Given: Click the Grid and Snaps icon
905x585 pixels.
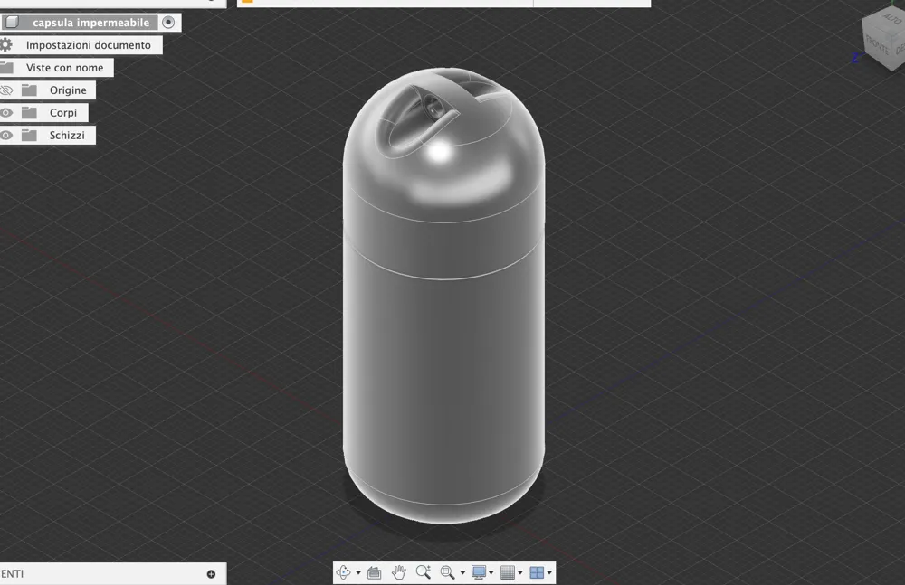Looking at the screenshot, I should coord(508,572).
